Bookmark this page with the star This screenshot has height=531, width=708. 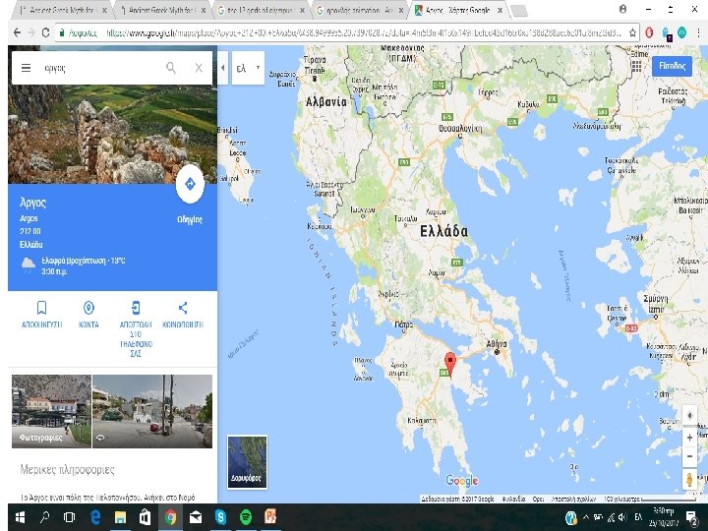coord(632,32)
